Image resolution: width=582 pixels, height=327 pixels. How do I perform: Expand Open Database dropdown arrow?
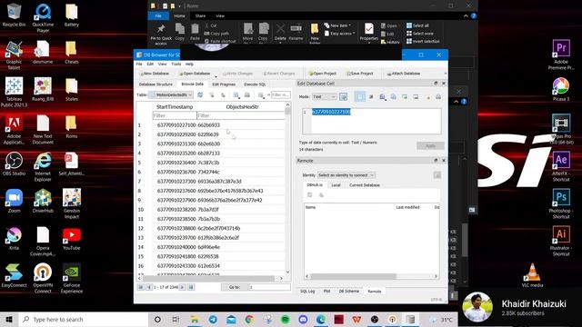coord(216,76)
